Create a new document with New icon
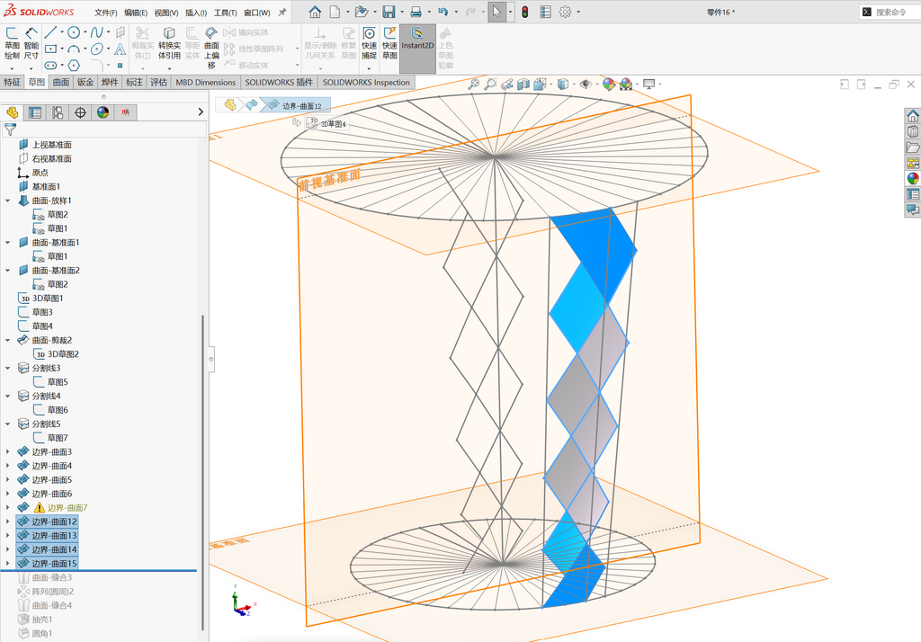The width and height of the screenshot is (921, 642). (x=335, y=12)
